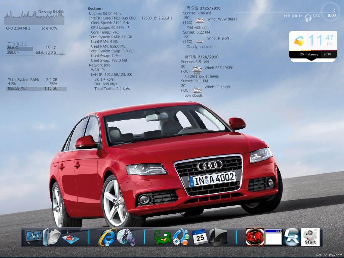
Task: Click the "목요일 2/25/2010" weather heading
Action: tap(204, 8)
